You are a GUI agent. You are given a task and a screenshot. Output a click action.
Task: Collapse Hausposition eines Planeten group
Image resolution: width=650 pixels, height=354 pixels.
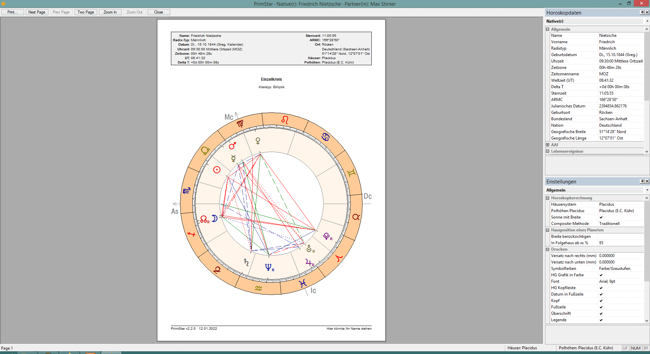tap(547, 230)
